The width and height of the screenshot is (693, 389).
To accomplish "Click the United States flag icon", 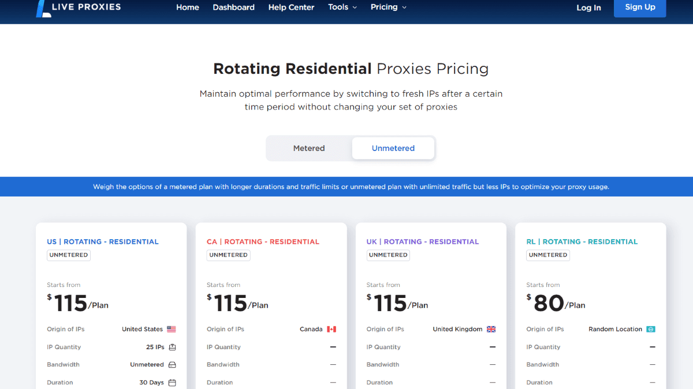I will [172, 329].
